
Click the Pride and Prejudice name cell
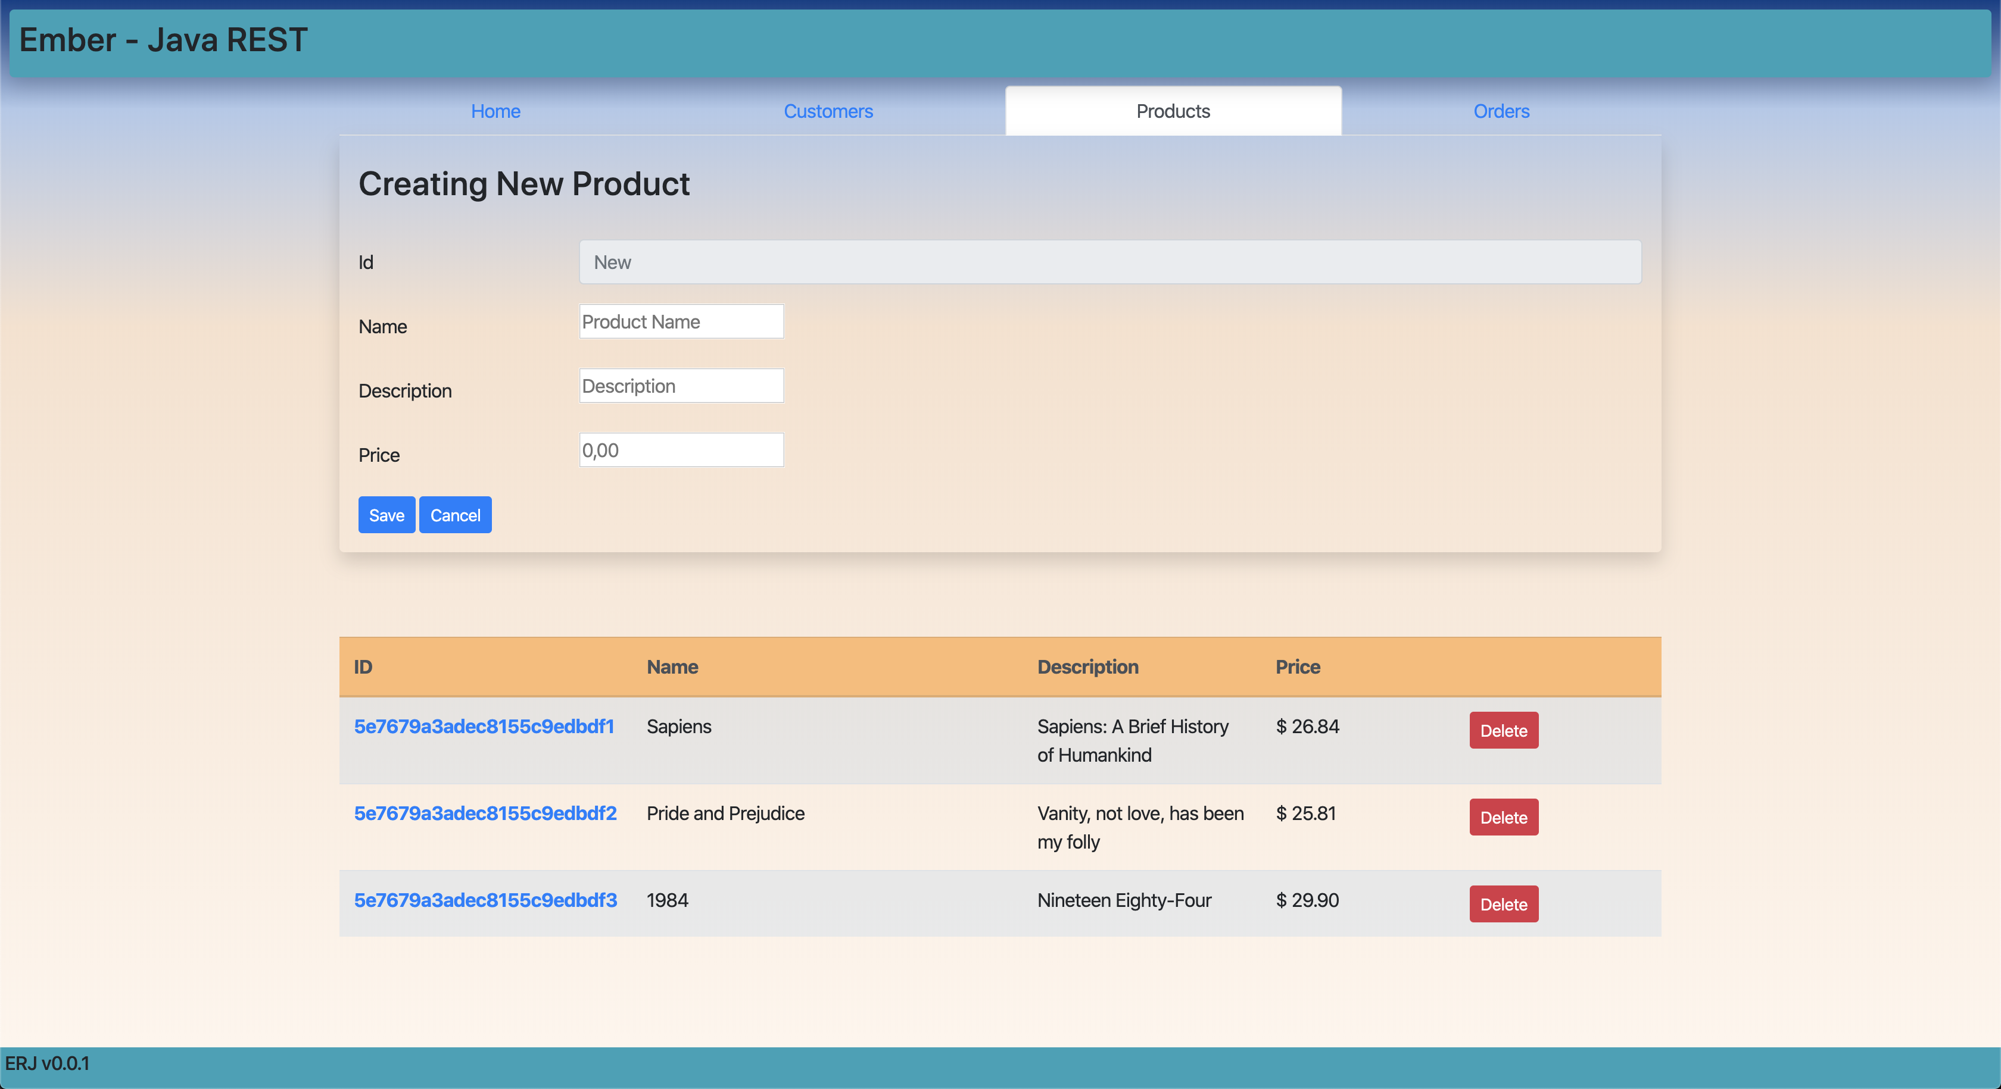point(725,813)
